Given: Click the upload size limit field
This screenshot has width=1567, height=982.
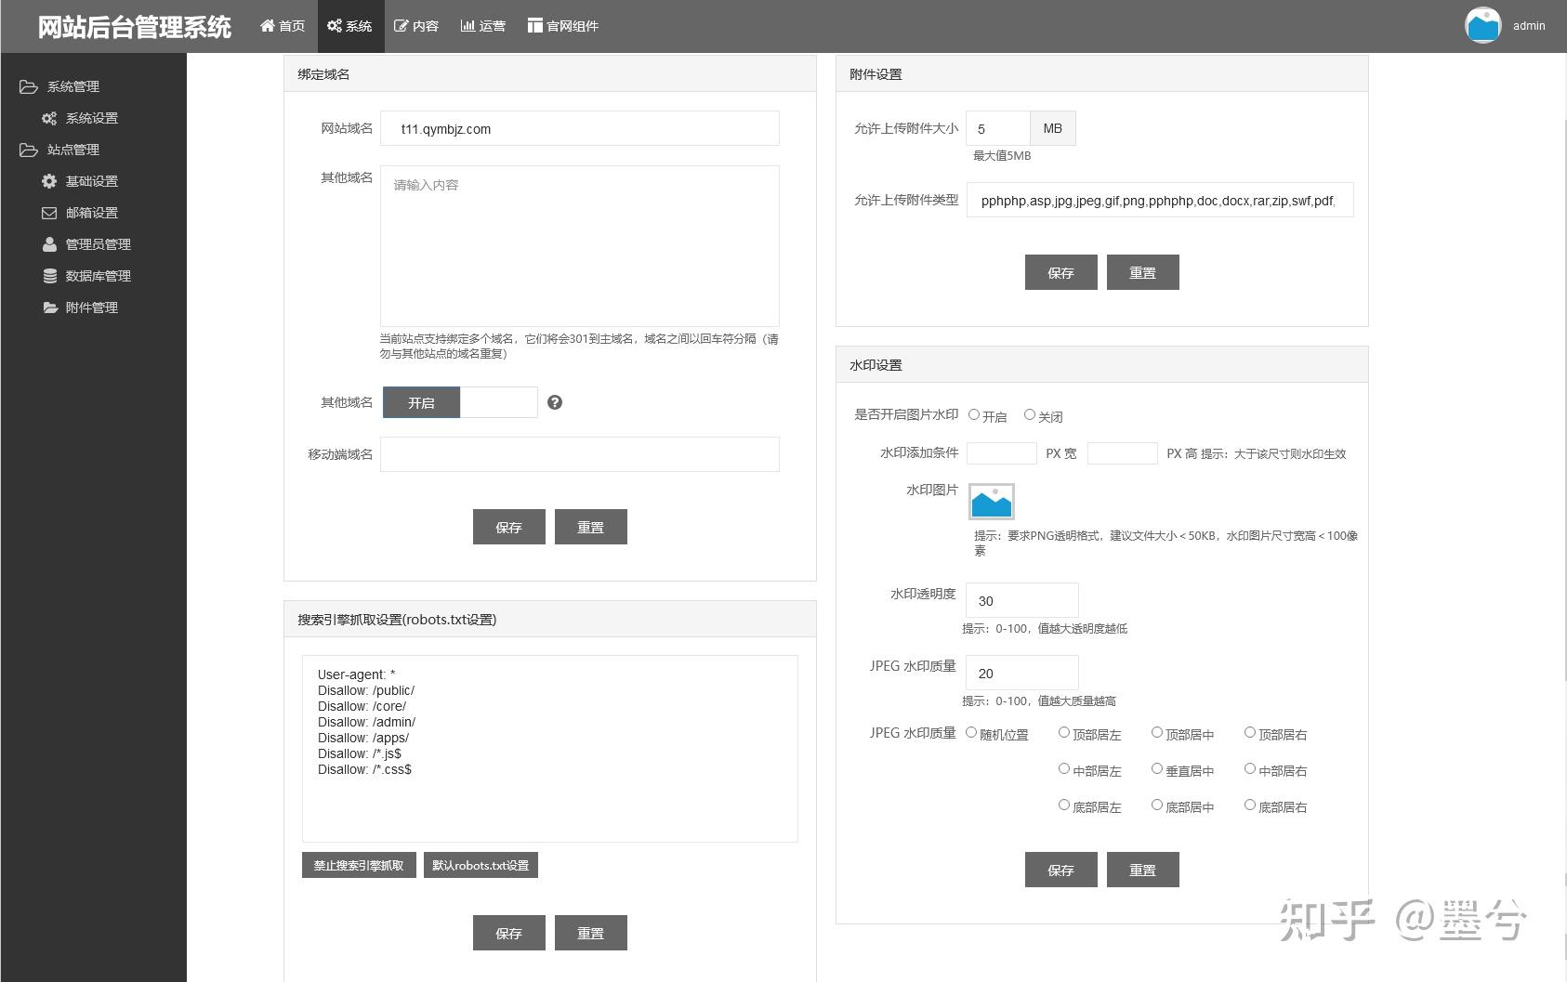Looking at the screenshot, I should (x=998, y=128).
